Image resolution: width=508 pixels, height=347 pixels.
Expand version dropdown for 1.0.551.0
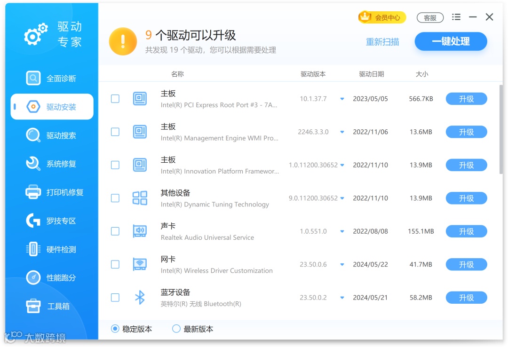342,231
